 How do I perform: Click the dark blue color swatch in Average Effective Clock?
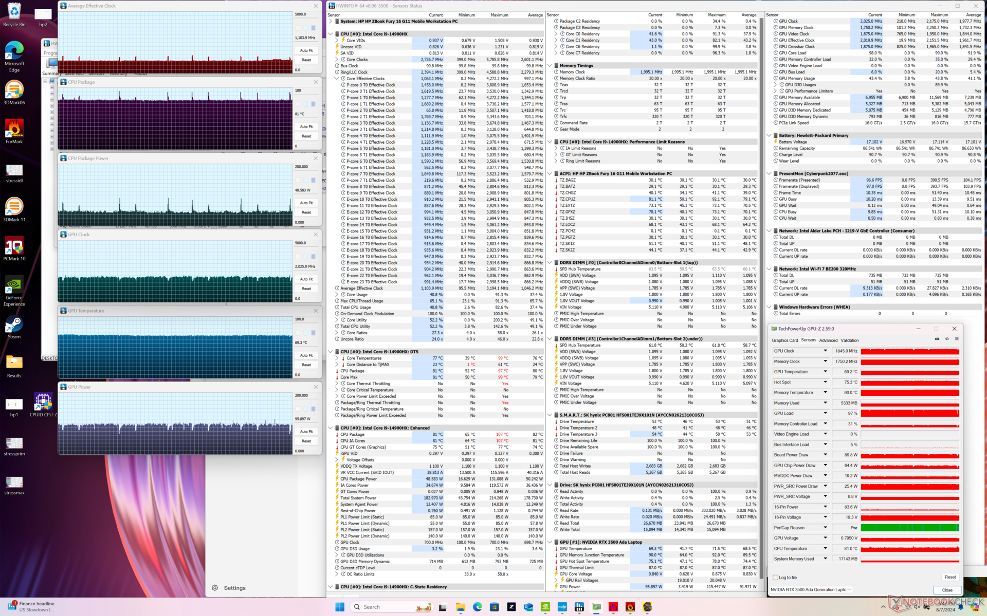(313, 28)
